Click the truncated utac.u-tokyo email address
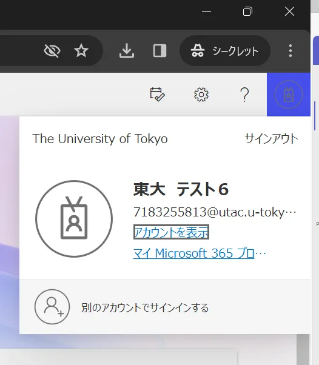 pyautogui.click(x=215, y=212)
